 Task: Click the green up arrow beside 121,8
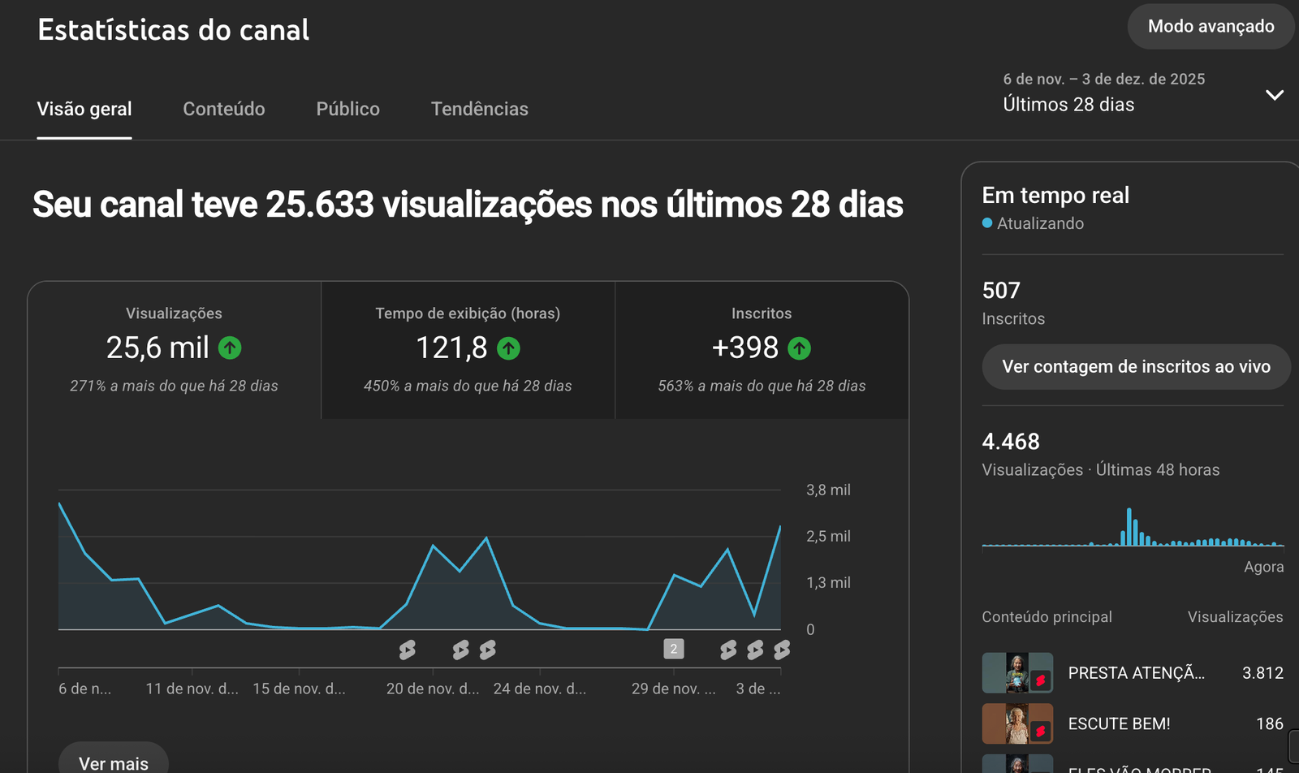click(508, 348)
